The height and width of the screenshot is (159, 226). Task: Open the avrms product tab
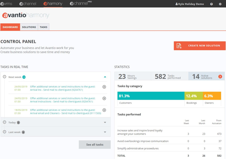pos(6,4)
